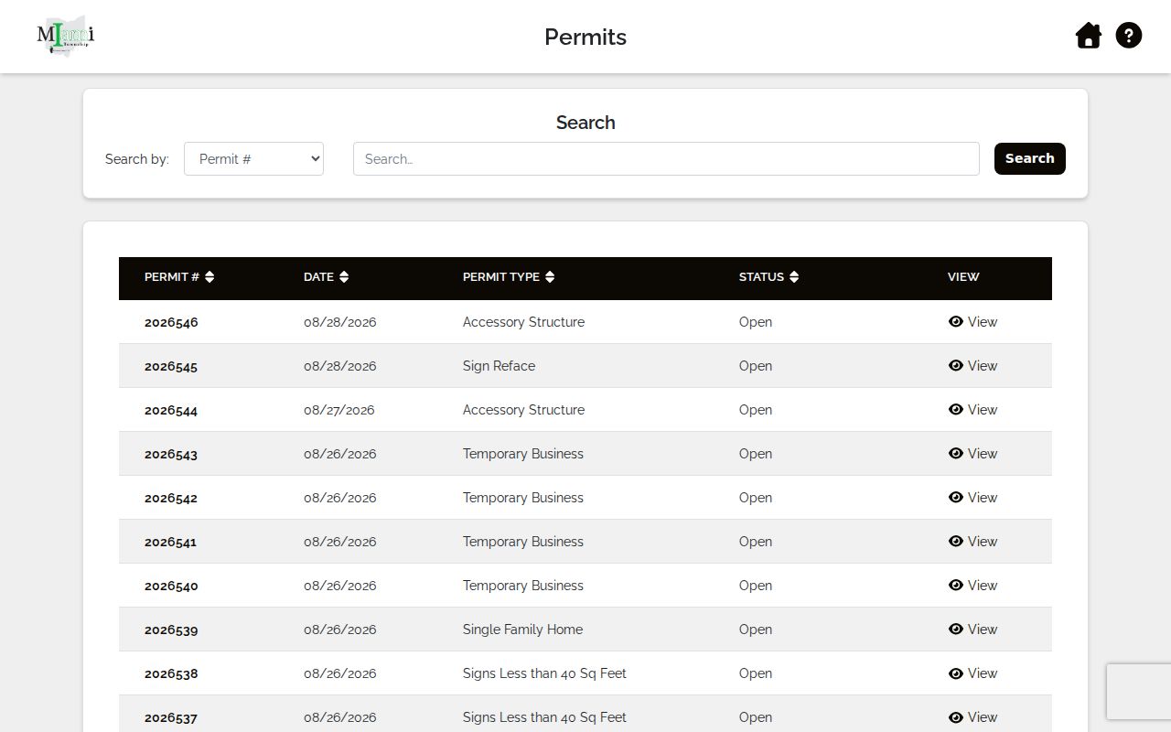Select permit number 2026539

tap(171, 630)
